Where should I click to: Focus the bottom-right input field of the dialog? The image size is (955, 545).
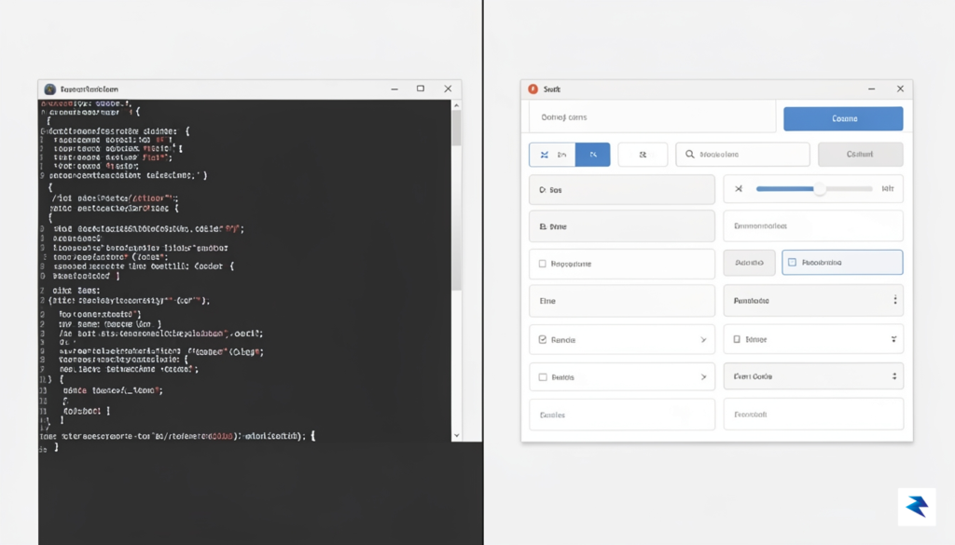(813, 415)
